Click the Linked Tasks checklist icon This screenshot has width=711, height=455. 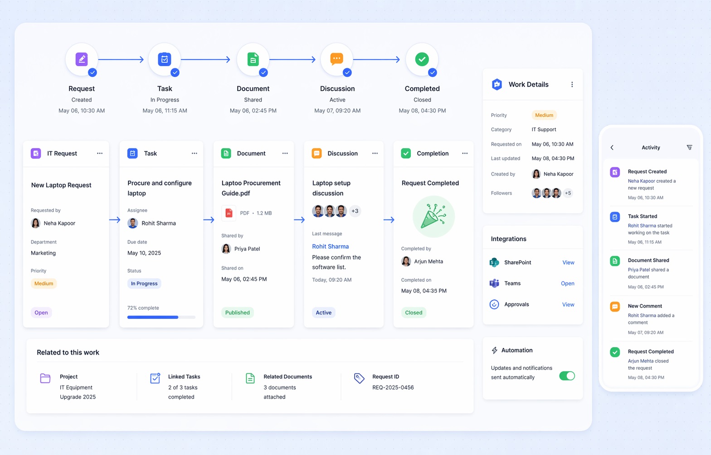coord(155,378)
